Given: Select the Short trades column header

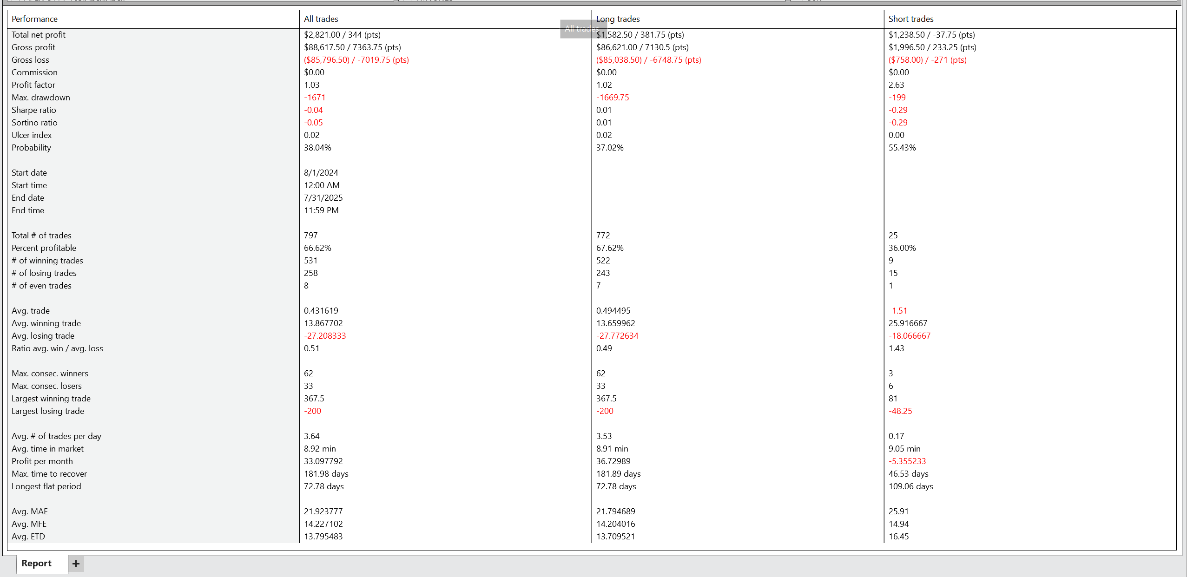Looking at the screenshot, I should coord(911,19).
